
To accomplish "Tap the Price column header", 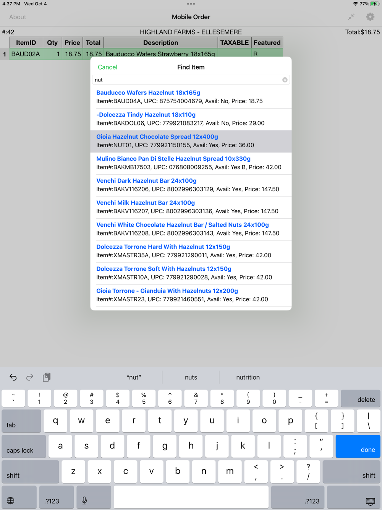I will coord(72,43).
